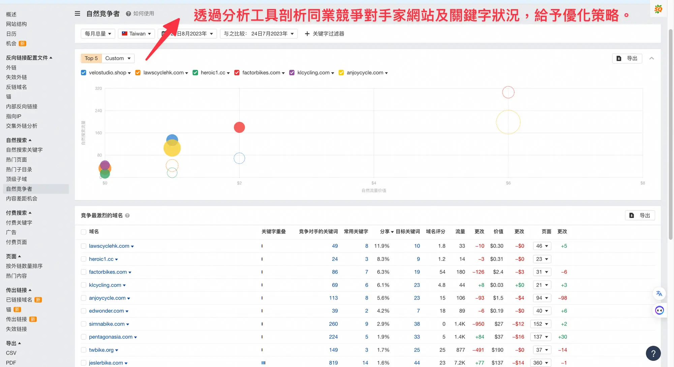Open the pentagonasia.com domain link
The width and height of the screenshot is (674, 367).
coord(111,337)
